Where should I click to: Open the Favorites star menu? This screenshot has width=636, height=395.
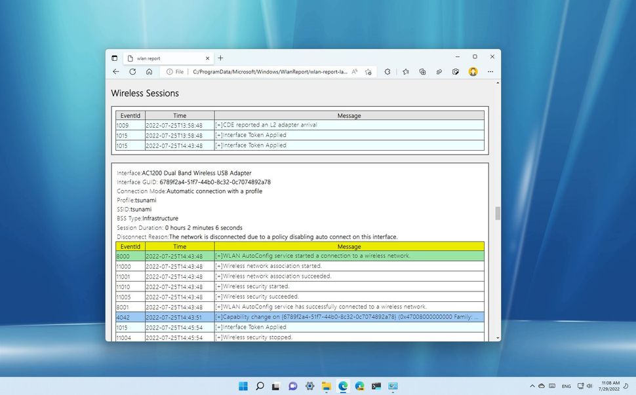(405, 72)
